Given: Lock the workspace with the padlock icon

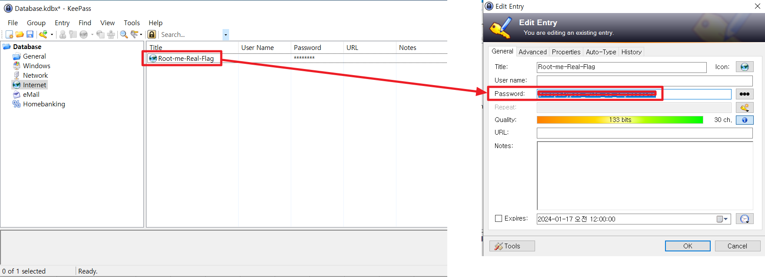Looking at the screenshot, I should [152, 34].
